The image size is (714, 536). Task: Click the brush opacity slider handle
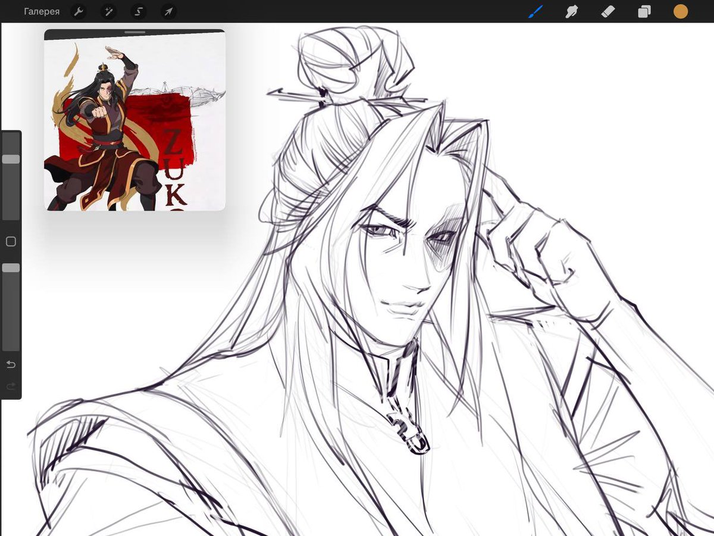tap(11, 269)
